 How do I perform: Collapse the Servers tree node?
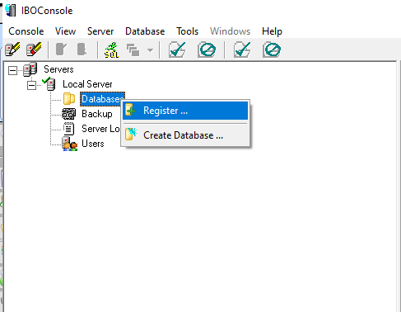point(12,70)
